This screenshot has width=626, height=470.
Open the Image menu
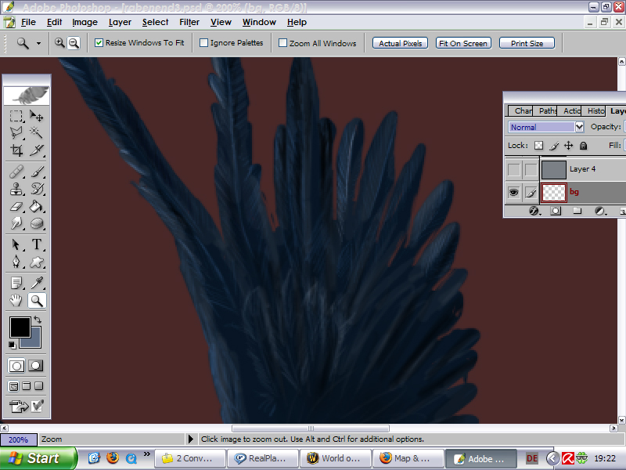point(85,23)
